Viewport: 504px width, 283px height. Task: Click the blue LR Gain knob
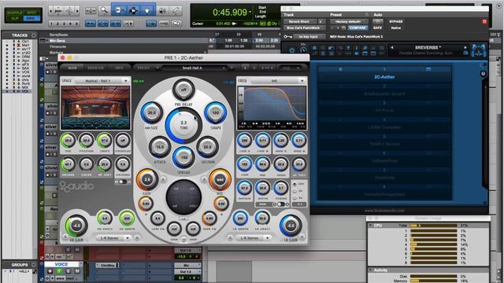coord(291,226)
